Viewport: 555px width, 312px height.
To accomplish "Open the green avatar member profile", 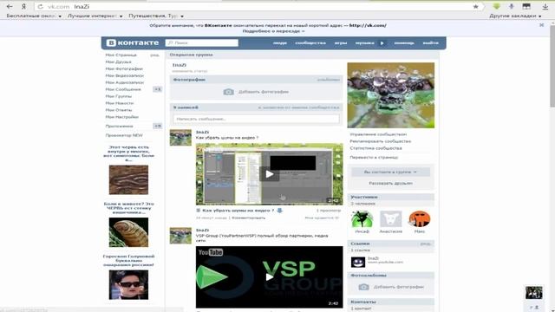I will pos(362,219).
